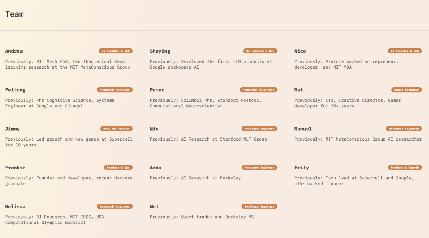Click Arda's Research Engineer badge

point(259,168)
